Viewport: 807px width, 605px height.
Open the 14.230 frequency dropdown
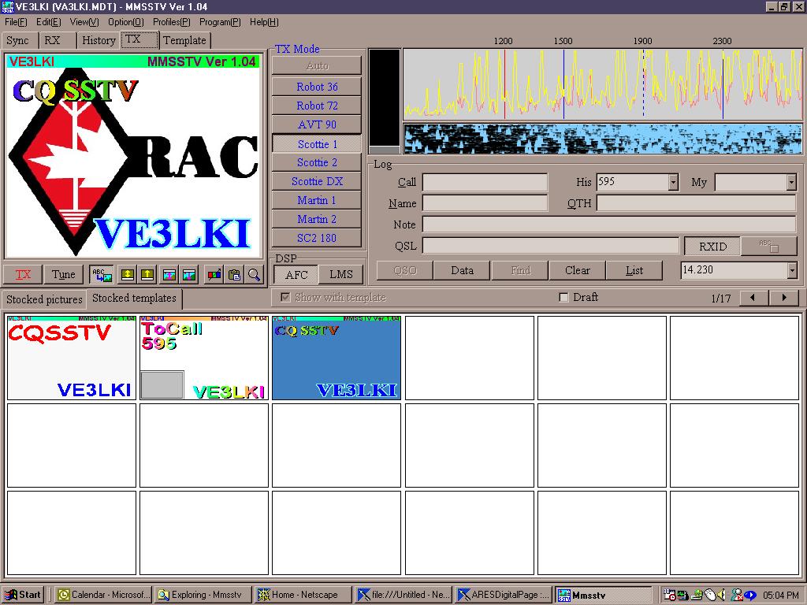[792, 270]
